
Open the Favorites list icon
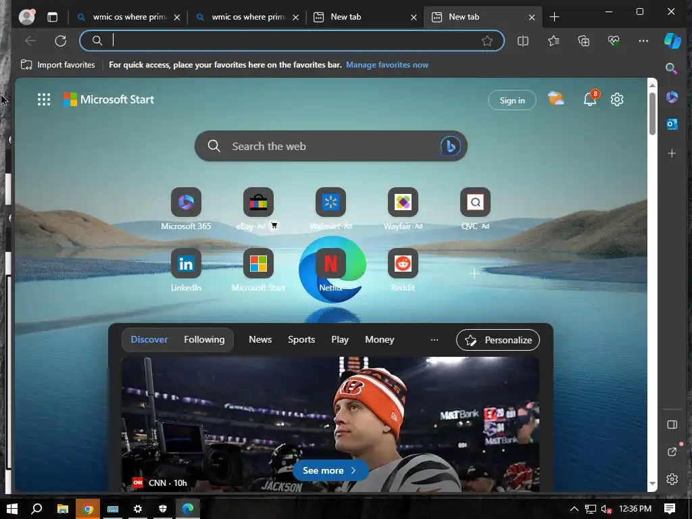553,41
